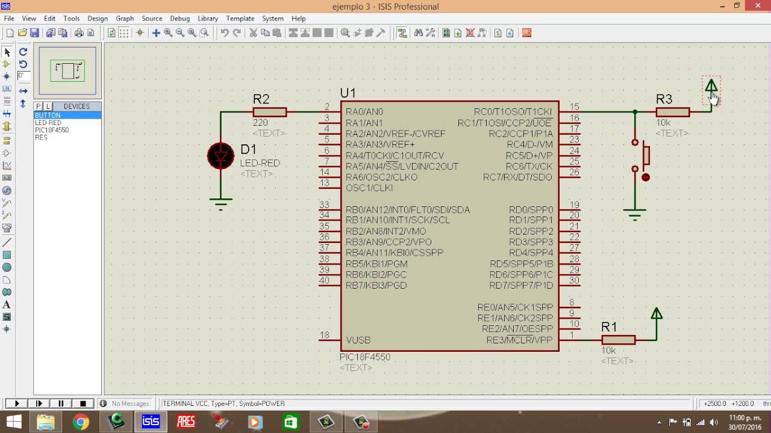Select the Selection Mode arrow tool

7,52
